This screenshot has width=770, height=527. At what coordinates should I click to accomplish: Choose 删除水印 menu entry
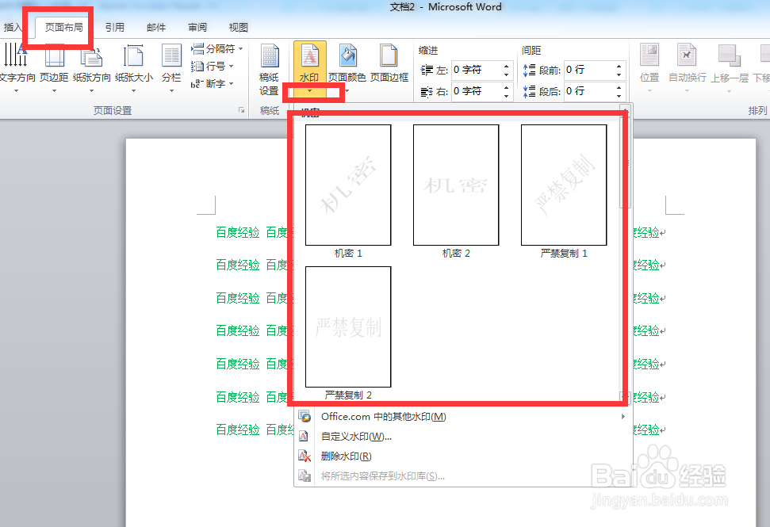pos(462,456)
